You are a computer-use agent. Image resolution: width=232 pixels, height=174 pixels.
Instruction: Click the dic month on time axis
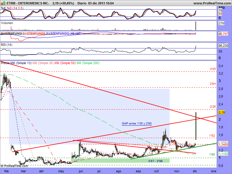195,171
